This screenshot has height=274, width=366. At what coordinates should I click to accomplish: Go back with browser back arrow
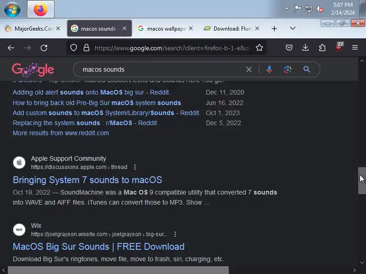click(11, 48)
